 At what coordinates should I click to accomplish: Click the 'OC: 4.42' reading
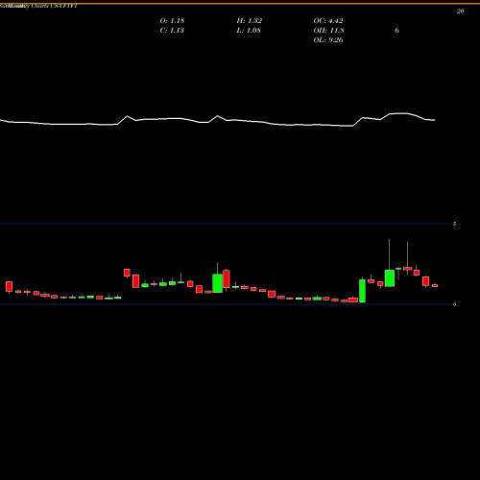click(328, 21)
